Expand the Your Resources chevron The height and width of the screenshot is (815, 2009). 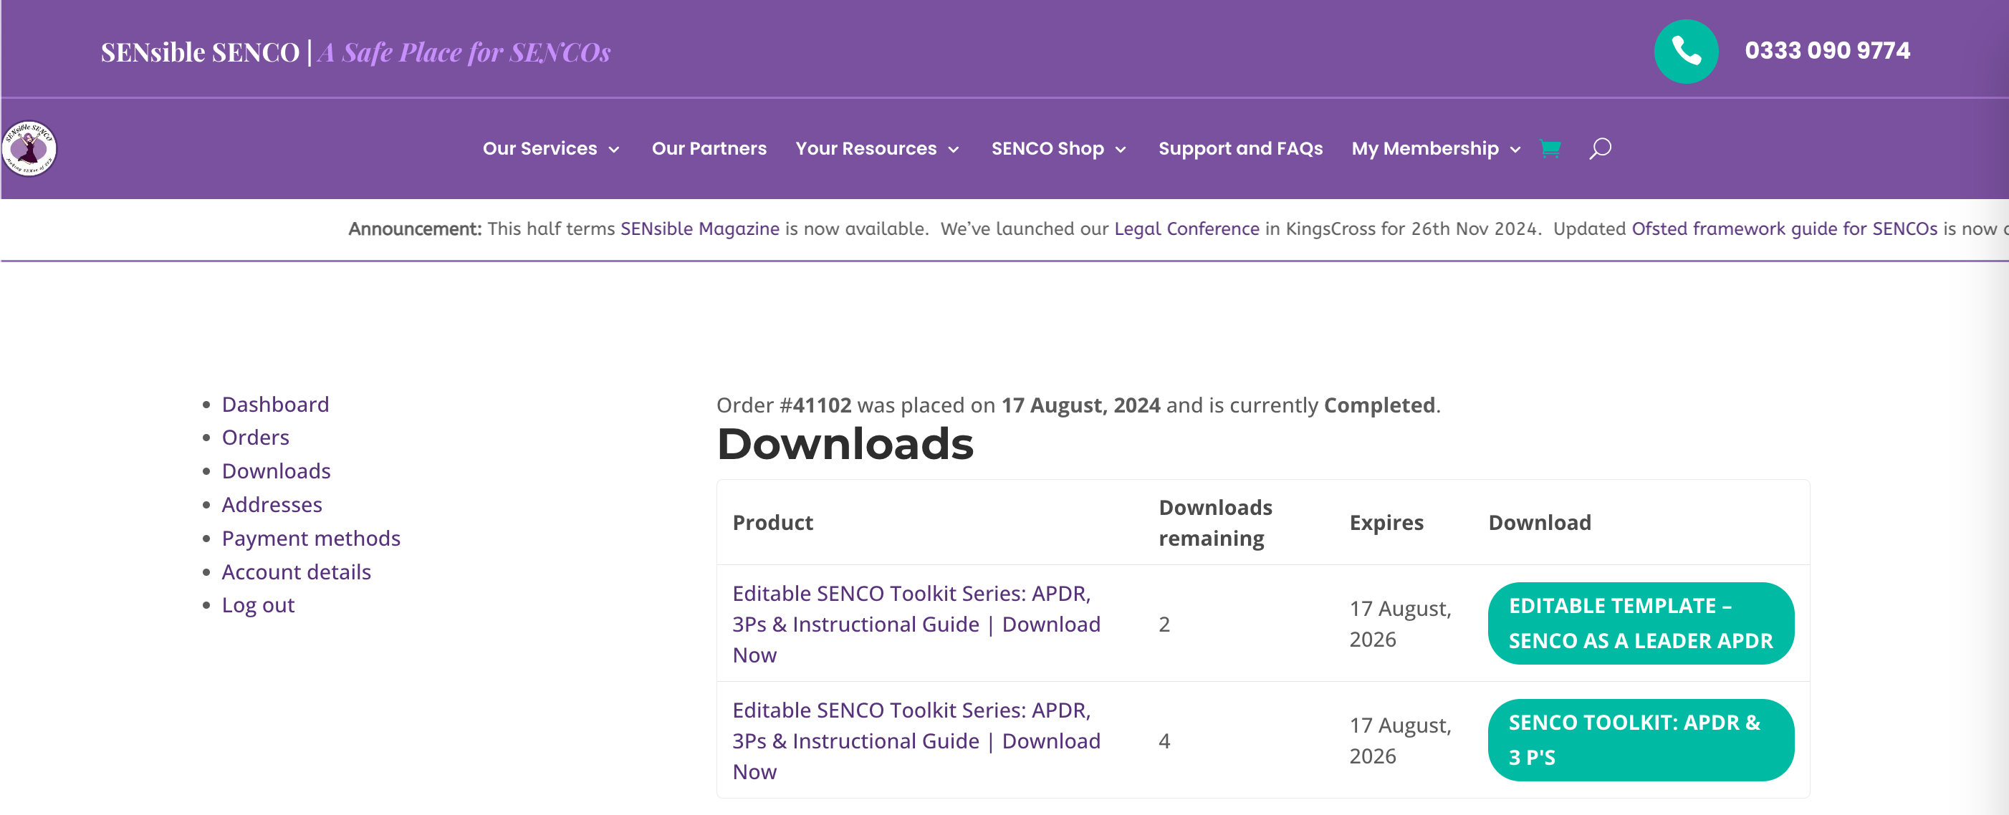click(953, 150)
